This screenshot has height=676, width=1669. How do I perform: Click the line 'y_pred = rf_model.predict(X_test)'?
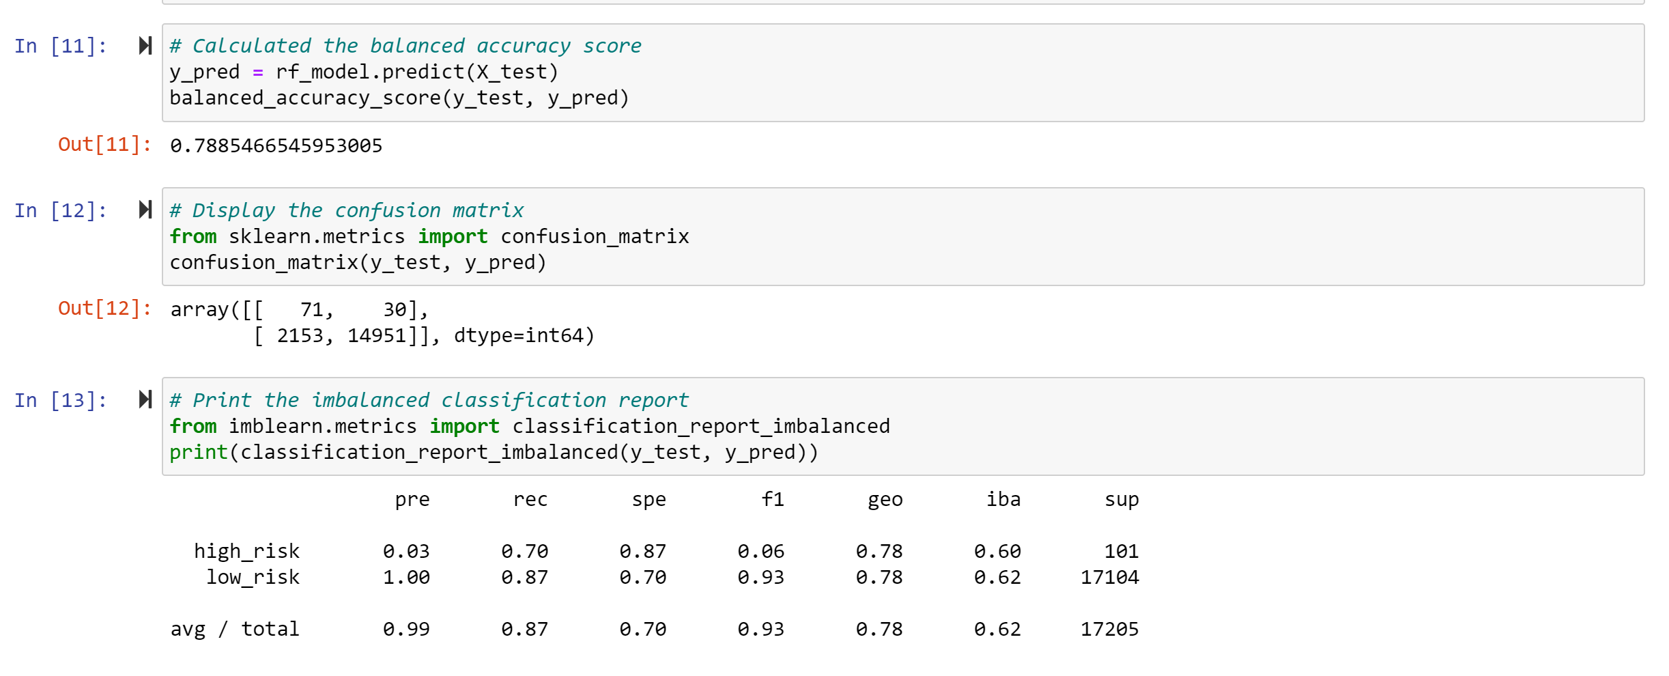click(x=364, y=72)
